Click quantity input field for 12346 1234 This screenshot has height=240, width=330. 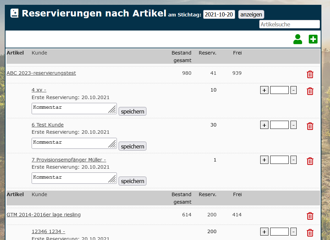pos(279,232)
